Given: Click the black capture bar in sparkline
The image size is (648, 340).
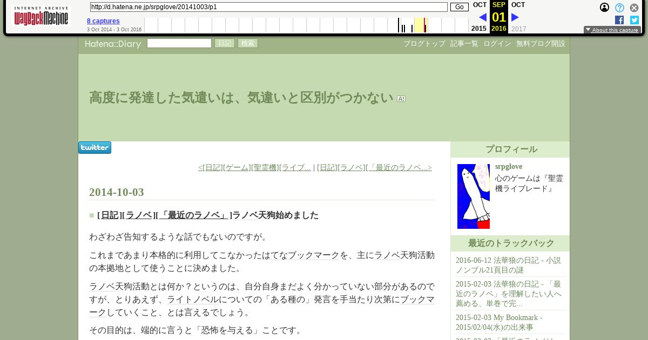Looking at the screenshot, I should coord(399,25).
